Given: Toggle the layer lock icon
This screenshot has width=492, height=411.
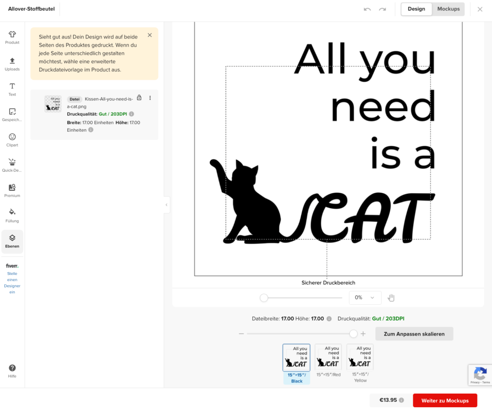Looking at the screenshot, I should coord(139,98).
